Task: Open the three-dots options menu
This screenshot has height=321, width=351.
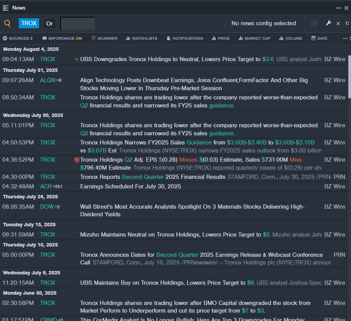Action: coord(338,8)
